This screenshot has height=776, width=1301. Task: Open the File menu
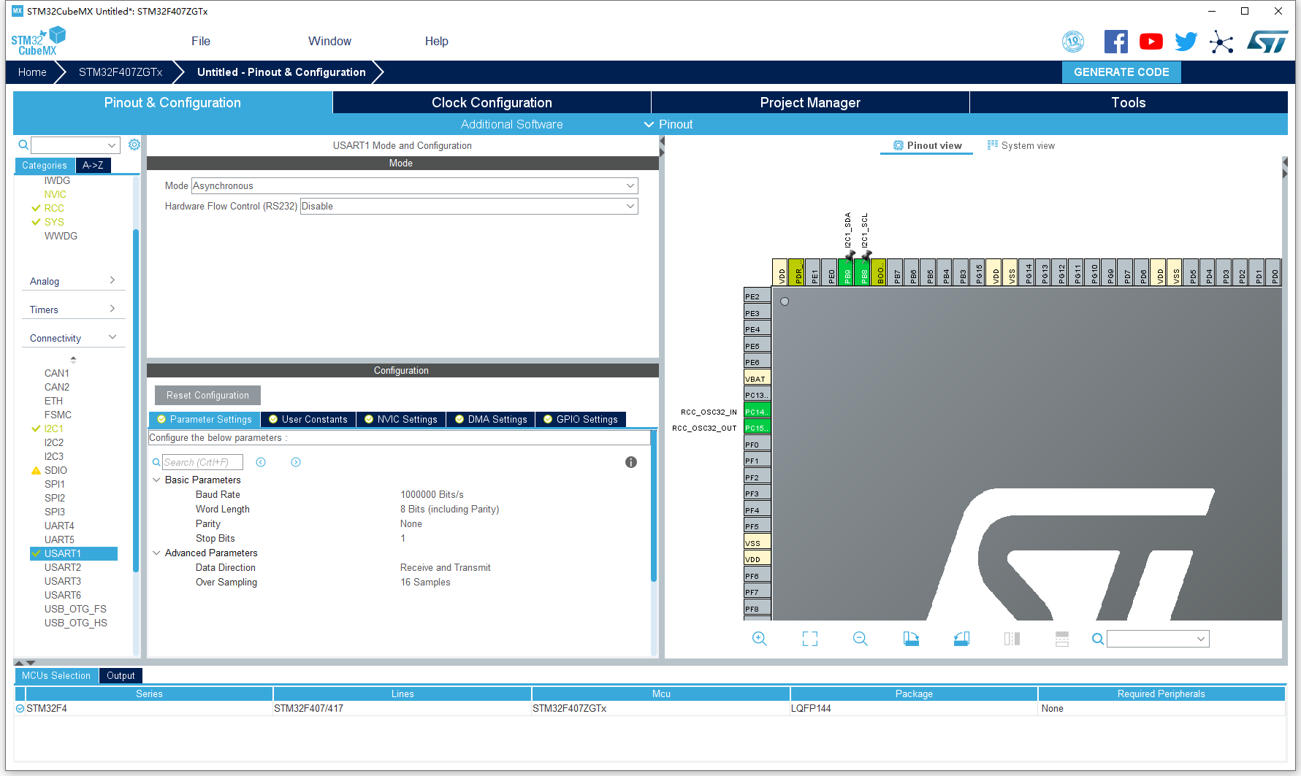point(201,41)
